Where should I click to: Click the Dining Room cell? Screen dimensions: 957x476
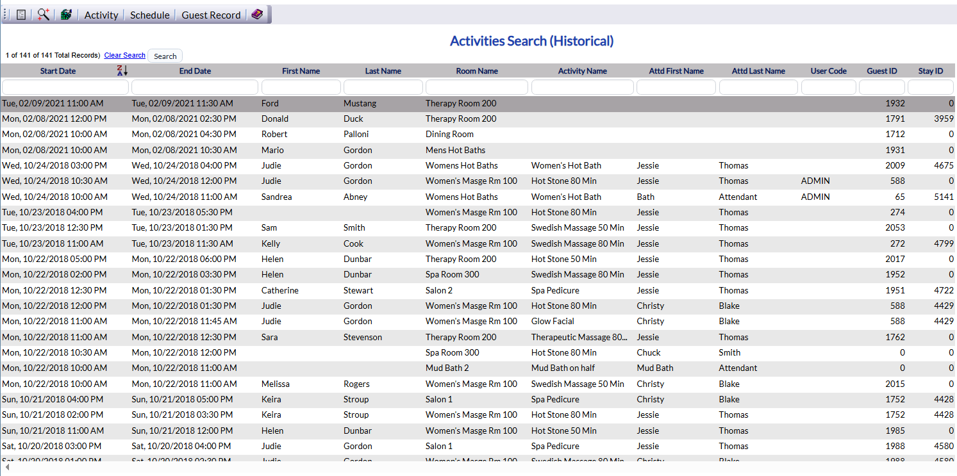tap(449, 135)
